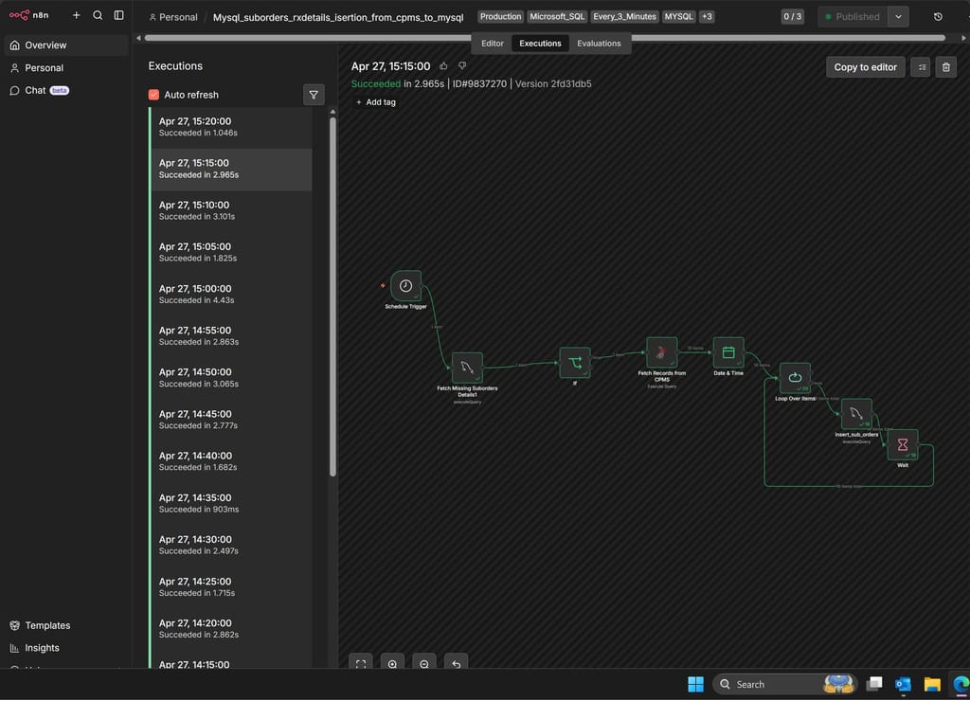Click the thumbs down rating icon

pyautogui.click(x=462, y=66)
